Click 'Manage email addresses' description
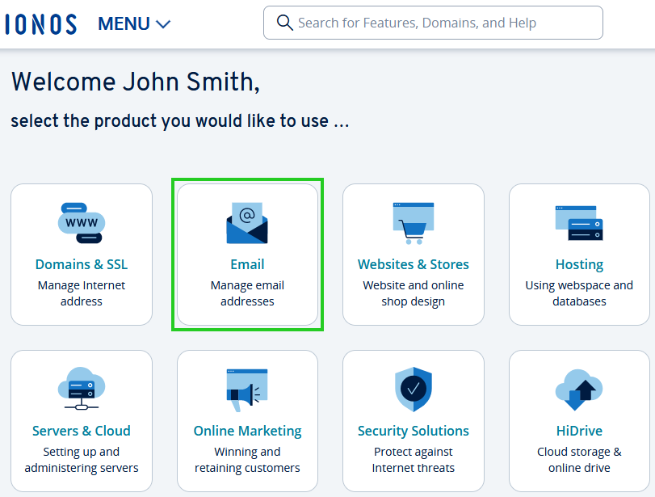This screenshot has width=655, height=497. tap(247, 293)
